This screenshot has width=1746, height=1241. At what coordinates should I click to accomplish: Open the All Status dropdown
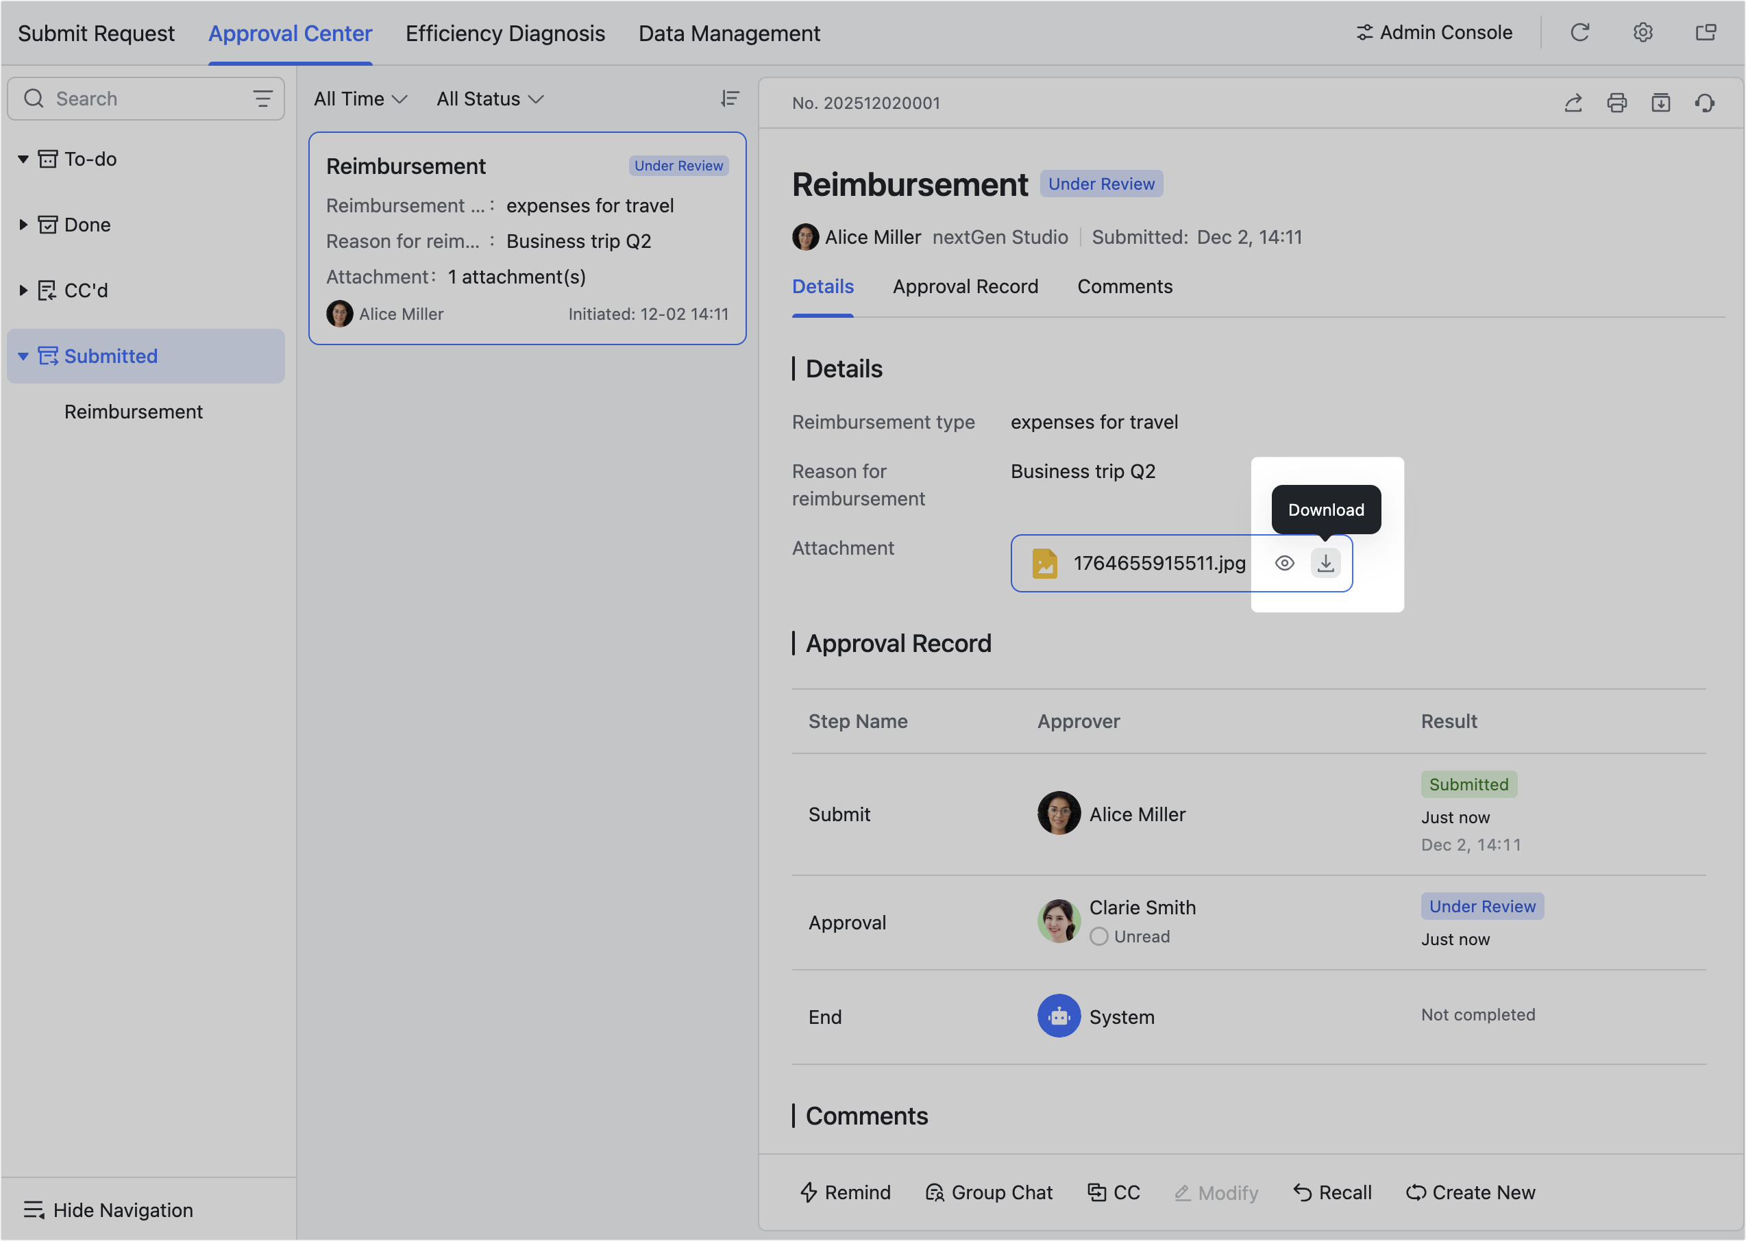tap(489, 99)
